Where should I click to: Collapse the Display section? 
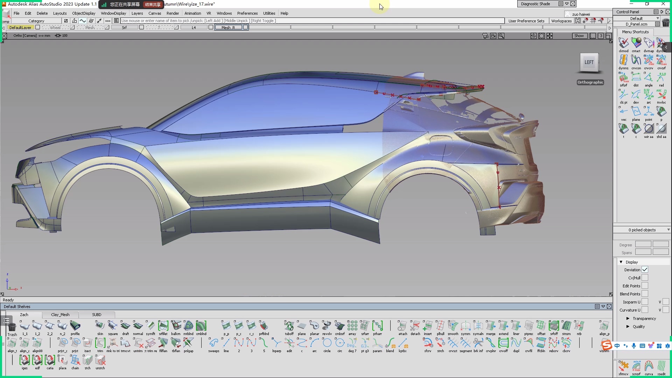[x=621, y=262]
